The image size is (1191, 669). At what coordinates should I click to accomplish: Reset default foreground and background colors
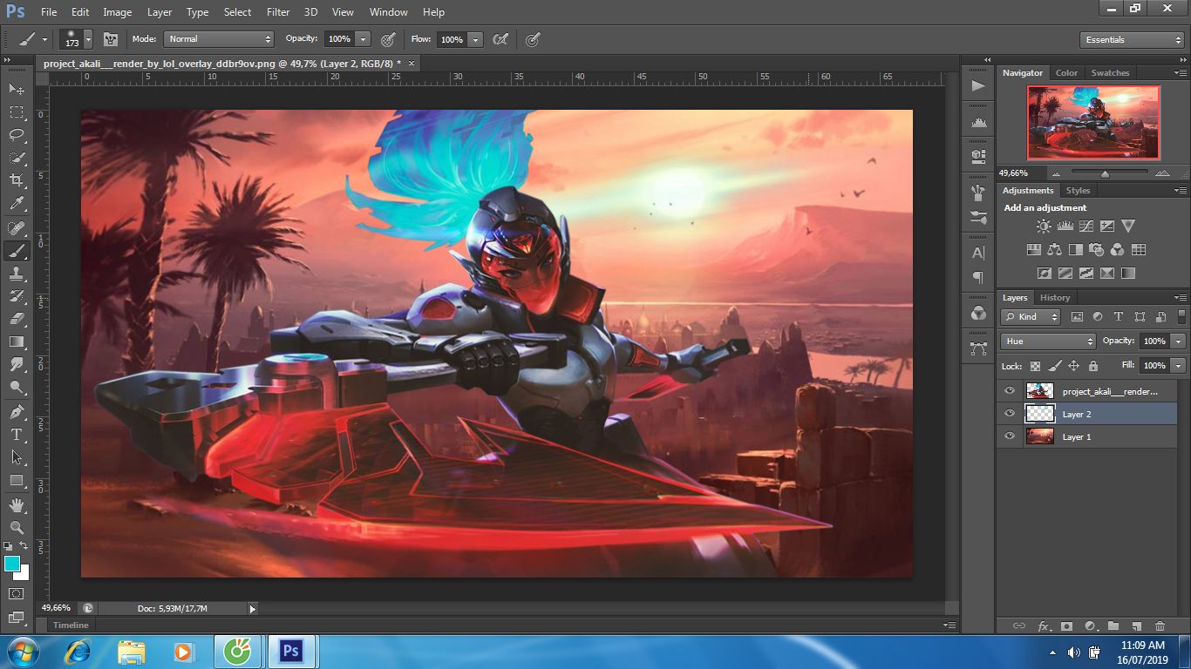click(8, 546)
